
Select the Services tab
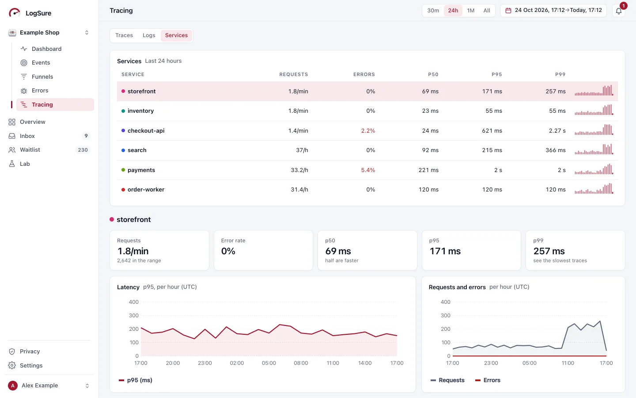177,35
